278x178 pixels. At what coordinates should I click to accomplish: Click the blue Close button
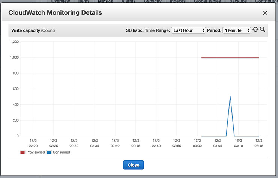coord(134,165)
